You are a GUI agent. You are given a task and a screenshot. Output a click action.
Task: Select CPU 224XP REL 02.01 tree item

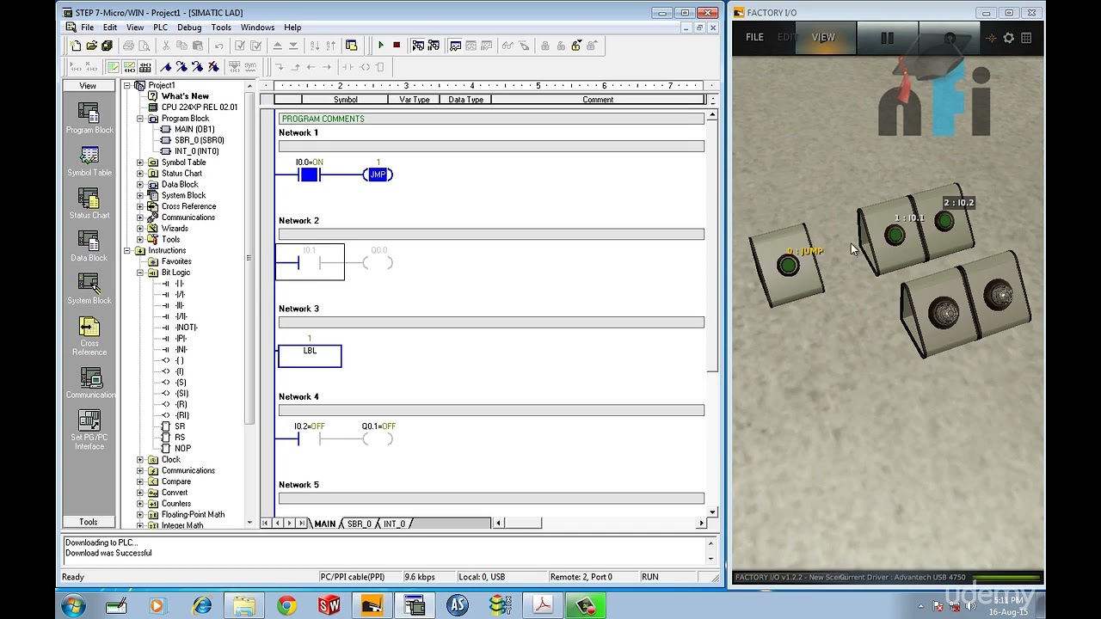coord(200,107)
